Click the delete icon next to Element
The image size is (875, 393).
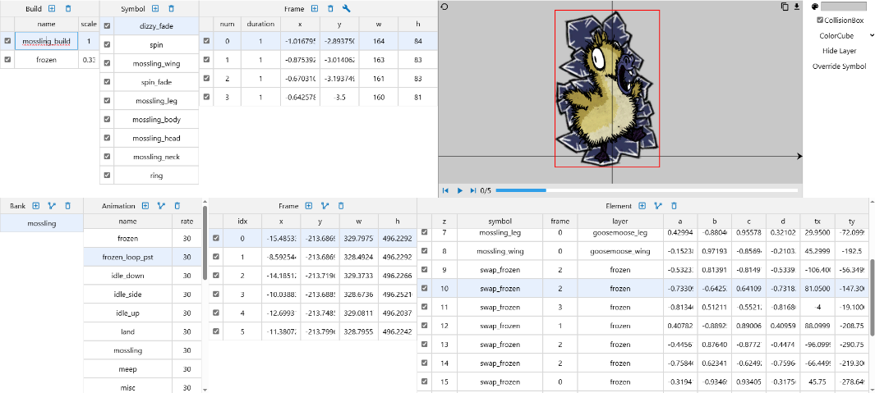click(x=674, y=206)
